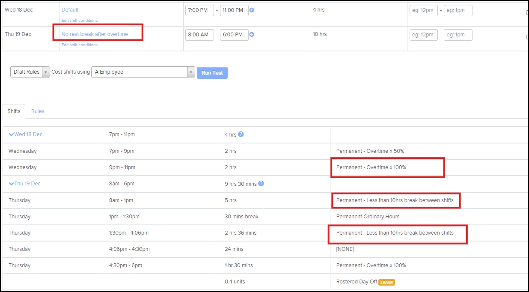Click the 11:00 PM end time field
Image resolution: width=529 pixels, height=292 pixels.
(x=234, y=10)
